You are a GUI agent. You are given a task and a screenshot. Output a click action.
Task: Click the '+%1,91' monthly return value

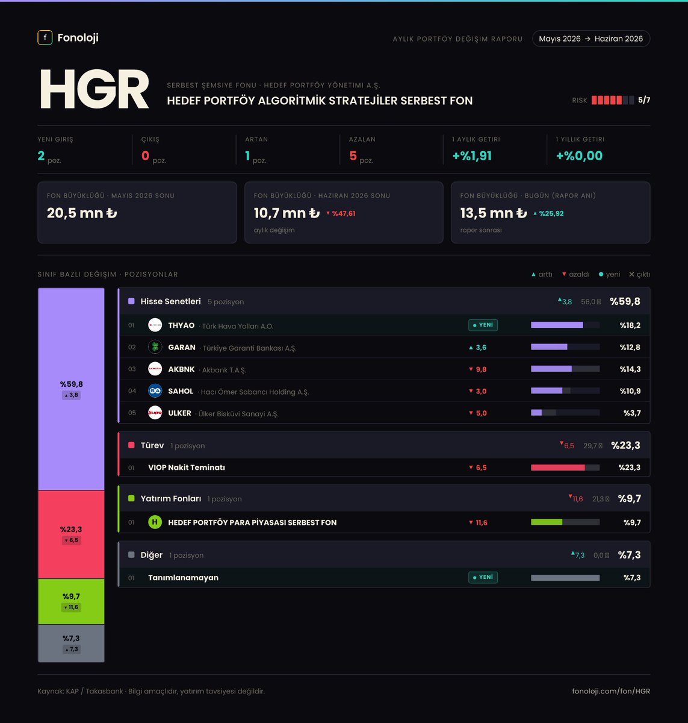(472, 155)
